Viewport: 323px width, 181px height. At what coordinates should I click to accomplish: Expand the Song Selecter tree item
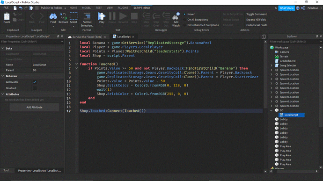(272, 65)
